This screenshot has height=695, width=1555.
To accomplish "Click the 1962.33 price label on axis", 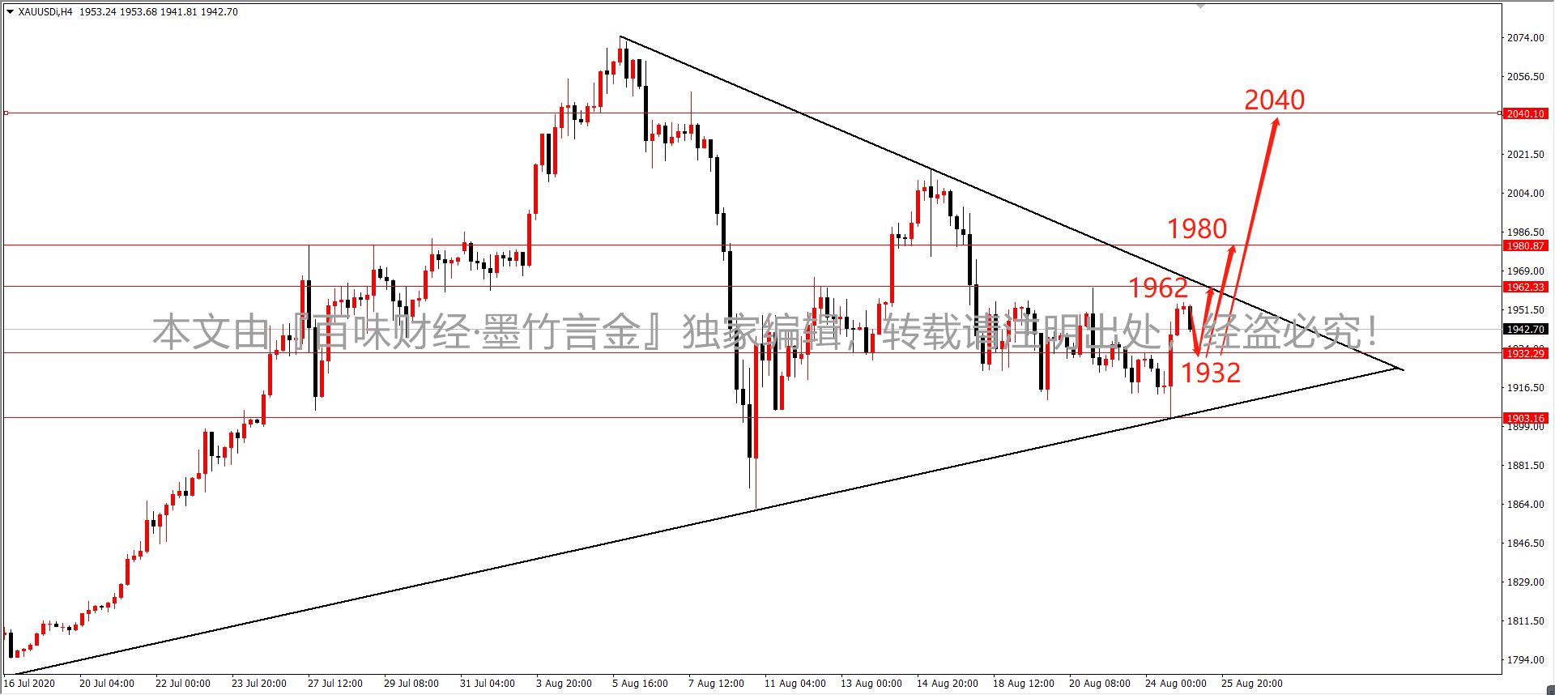I will pyautogui.click(x=1525, y=288).
